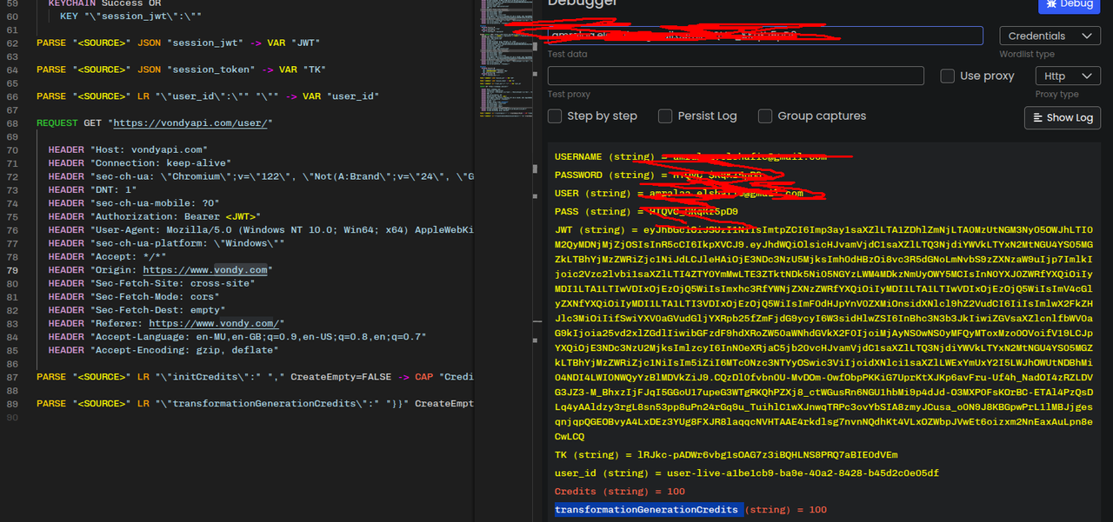Click into the Test data input field

(765, 36)
